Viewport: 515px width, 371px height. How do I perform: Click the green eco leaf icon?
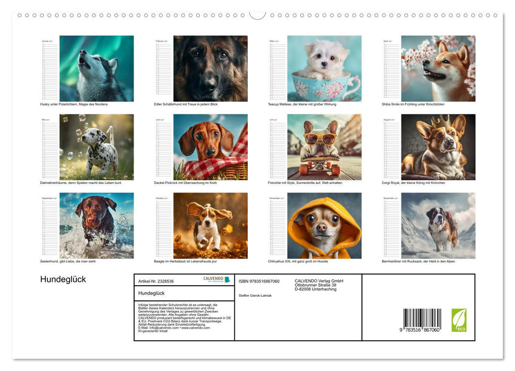pyautogui.click(x=459, y=320)
